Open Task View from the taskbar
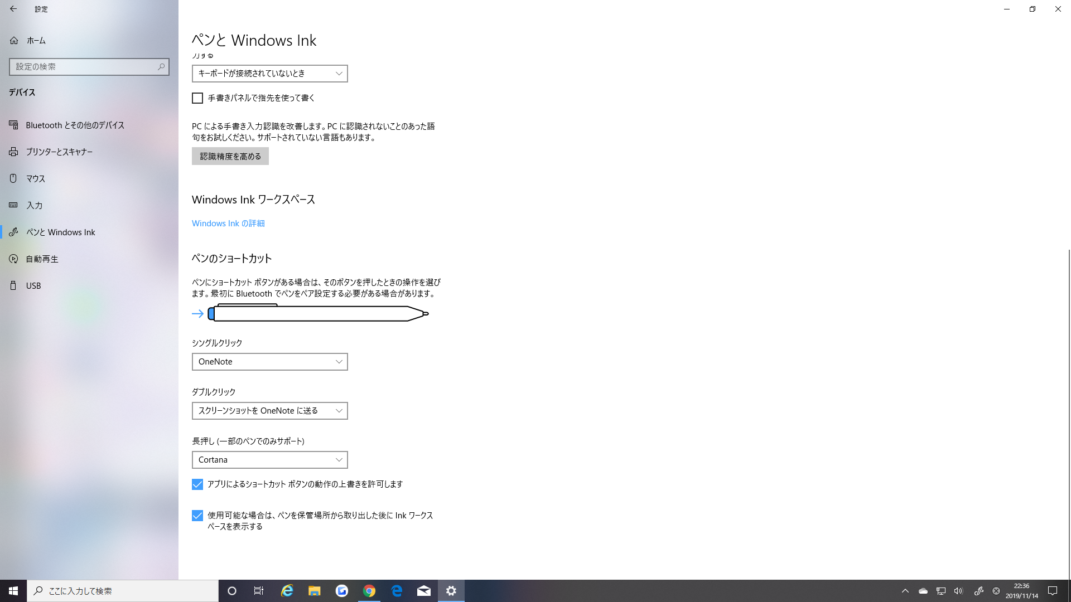 coord(259,591)
